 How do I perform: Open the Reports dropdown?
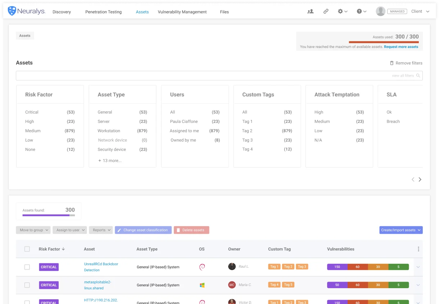coord(101,230)
